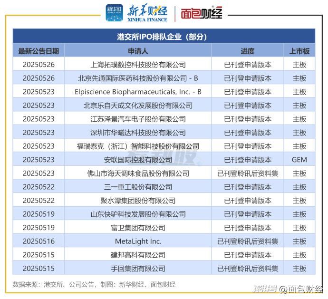Viewport: 328px width, 299px height.
Task: Click 20250515 date in 建邦高科 row
Action: (39, 255)
